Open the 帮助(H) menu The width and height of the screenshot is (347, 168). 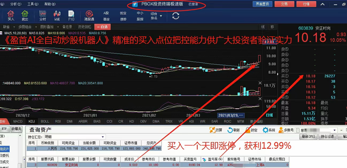50,4
